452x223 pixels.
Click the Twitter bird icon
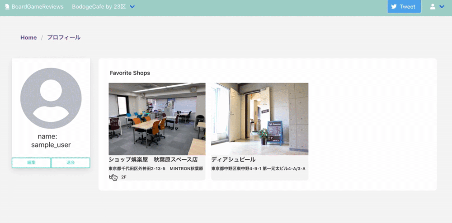tap(394, 7)
